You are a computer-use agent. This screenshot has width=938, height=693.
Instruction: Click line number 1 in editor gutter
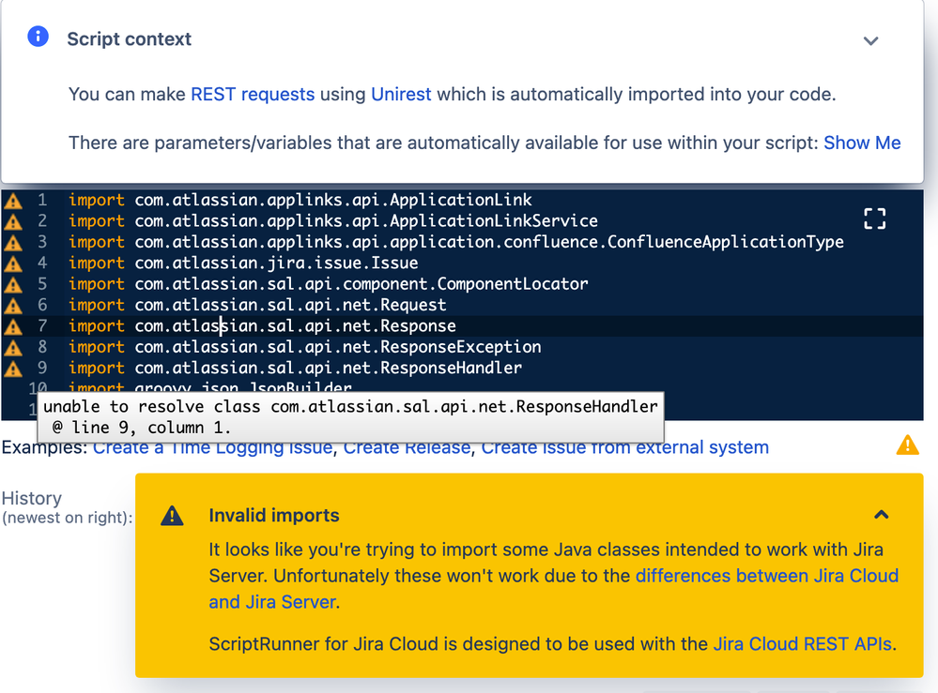tap(42, 200)
